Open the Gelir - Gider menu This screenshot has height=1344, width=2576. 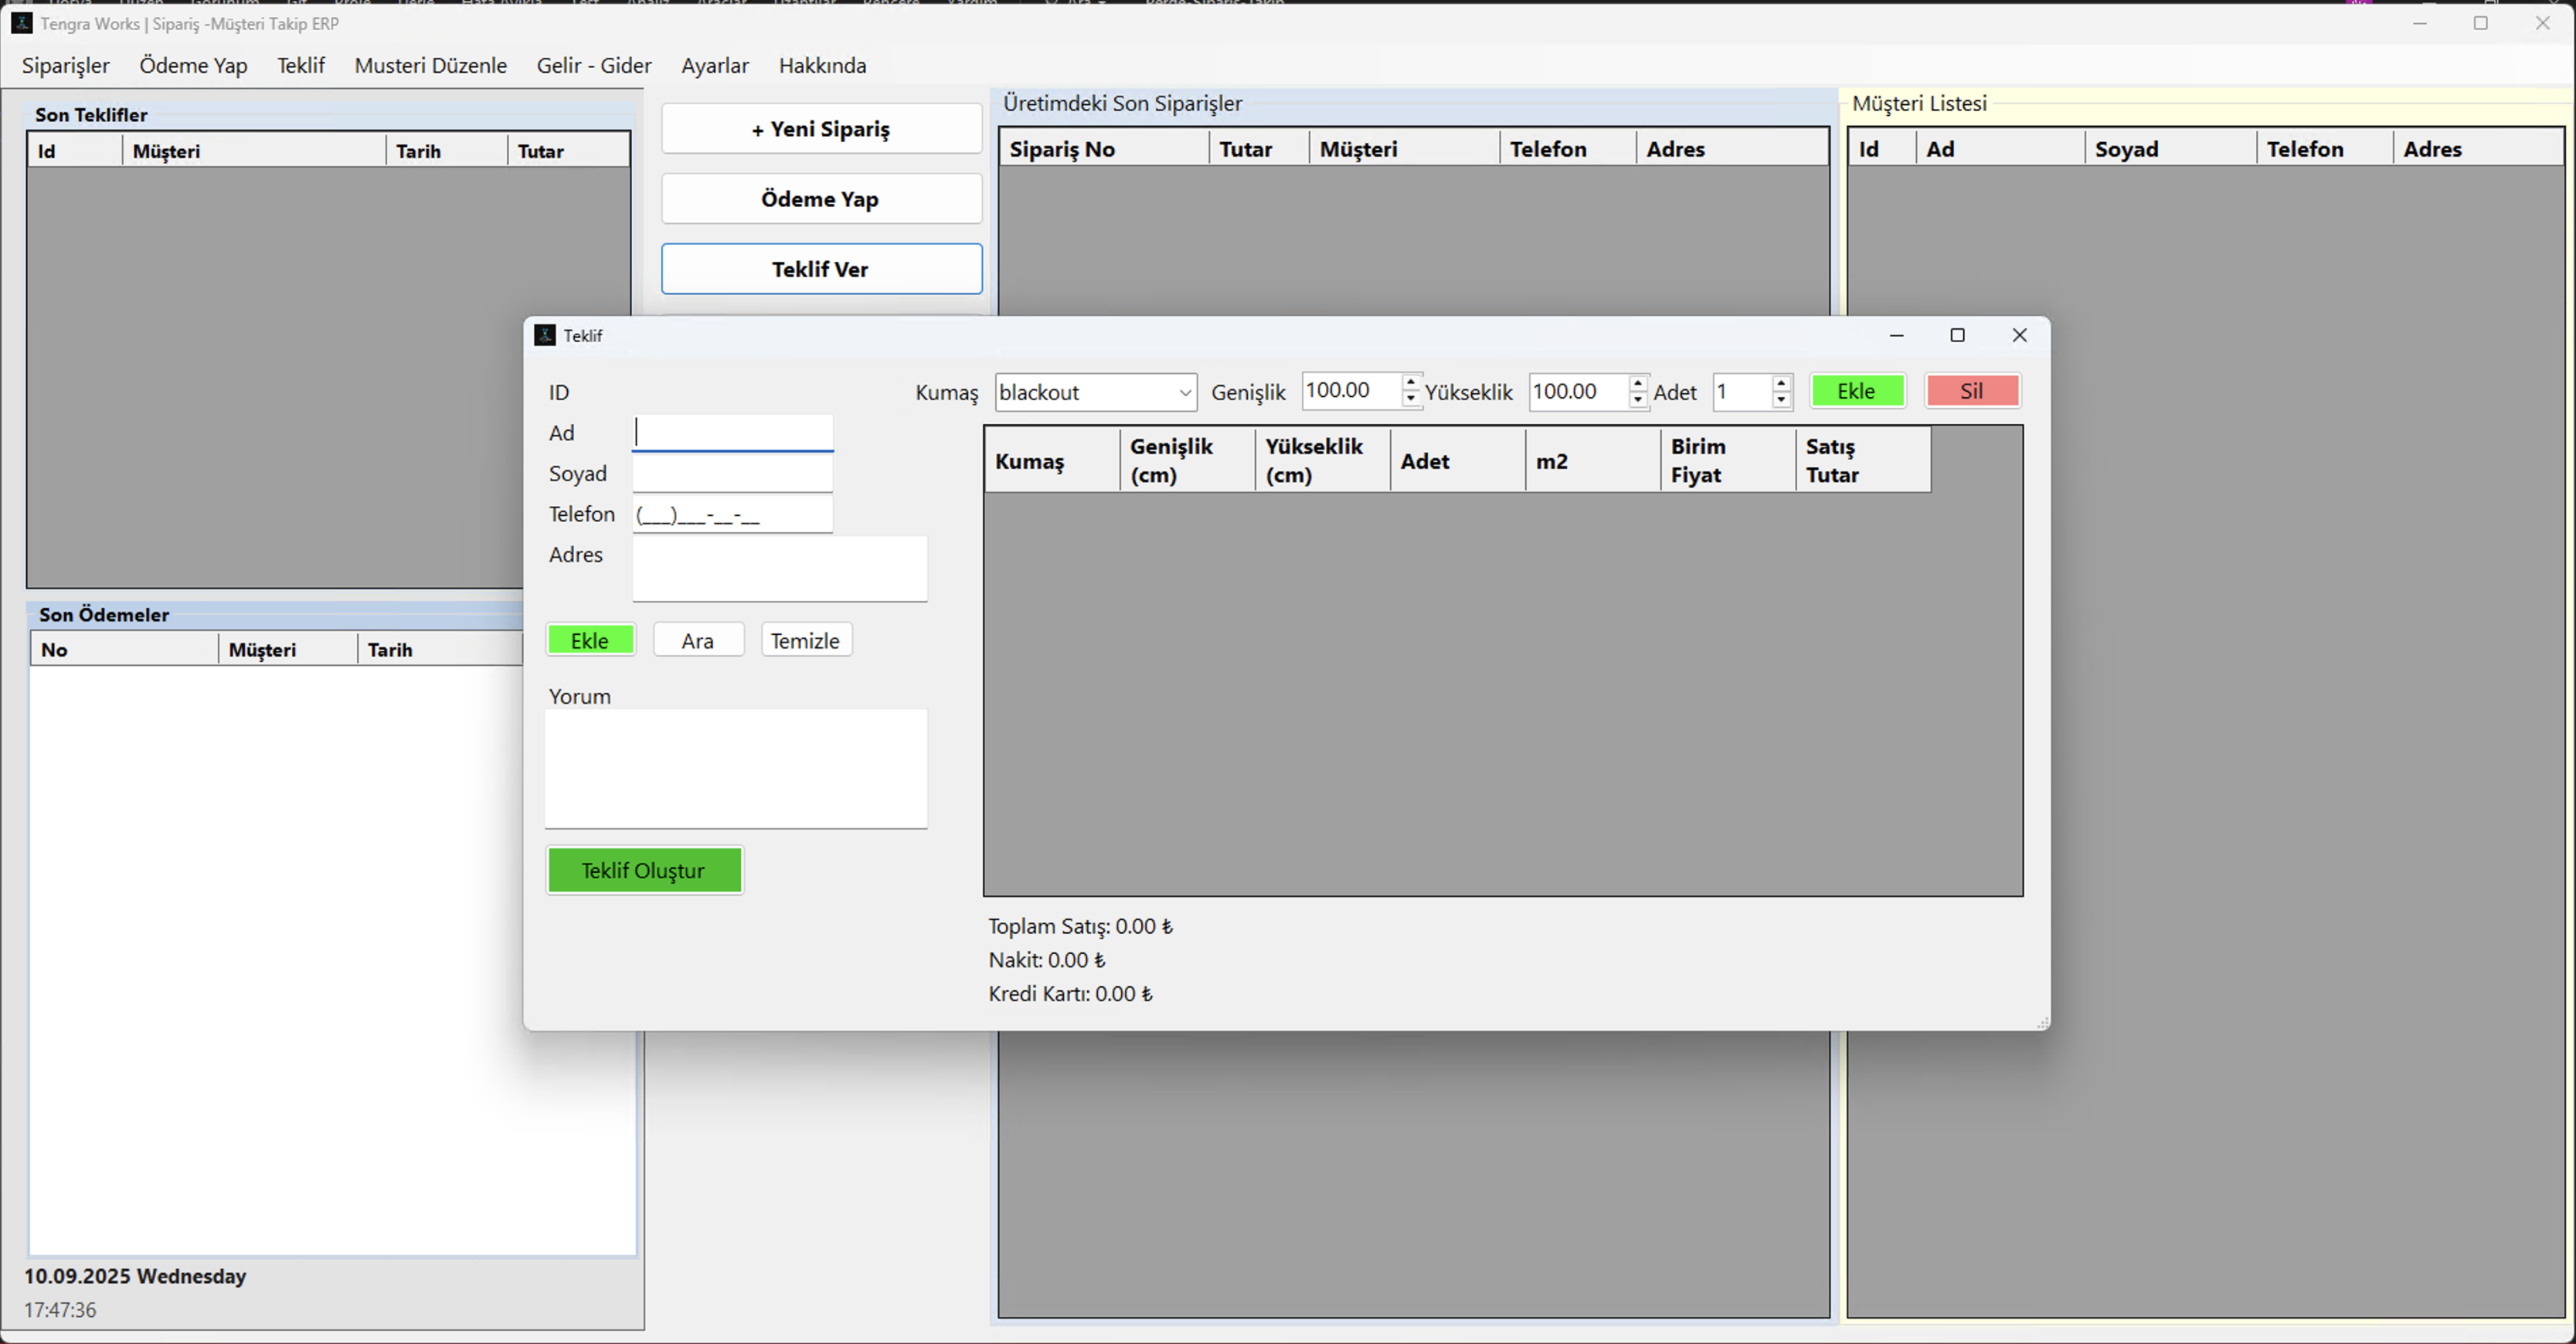(594, 65)
